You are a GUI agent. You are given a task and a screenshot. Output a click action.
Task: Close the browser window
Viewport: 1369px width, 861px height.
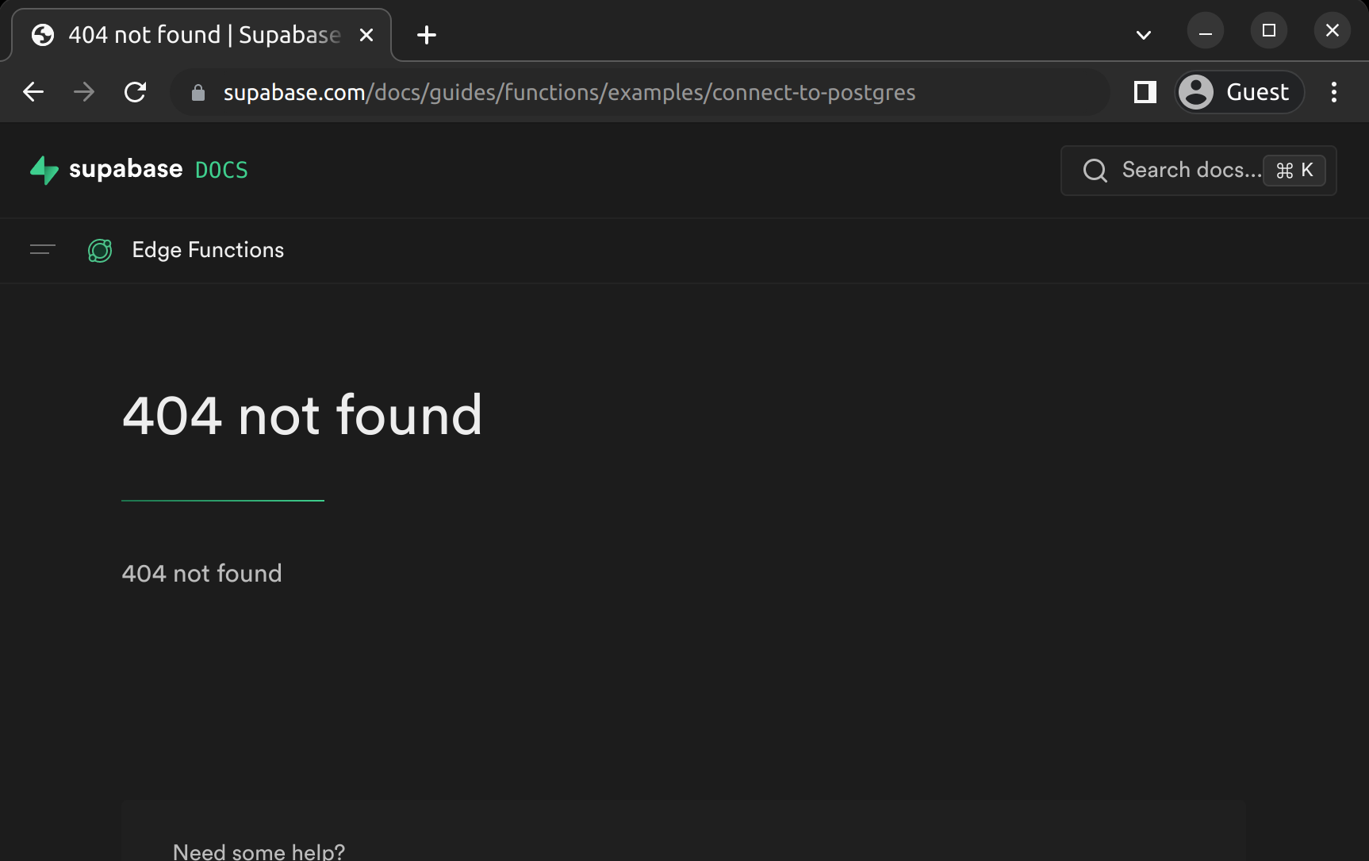point(1333,31)
